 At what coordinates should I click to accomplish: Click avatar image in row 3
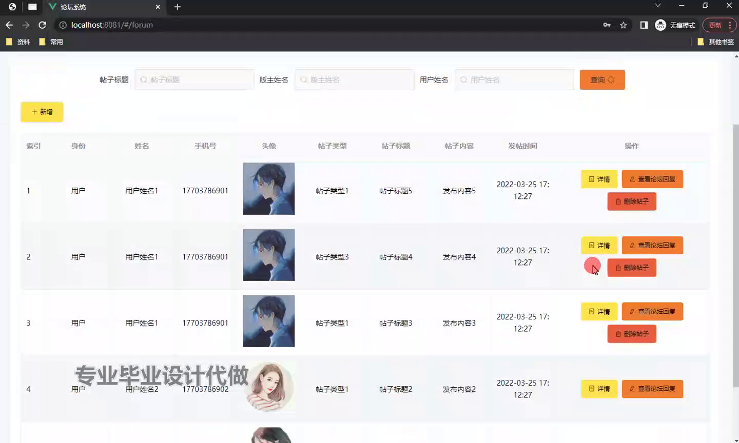click(x=269, y=321)
